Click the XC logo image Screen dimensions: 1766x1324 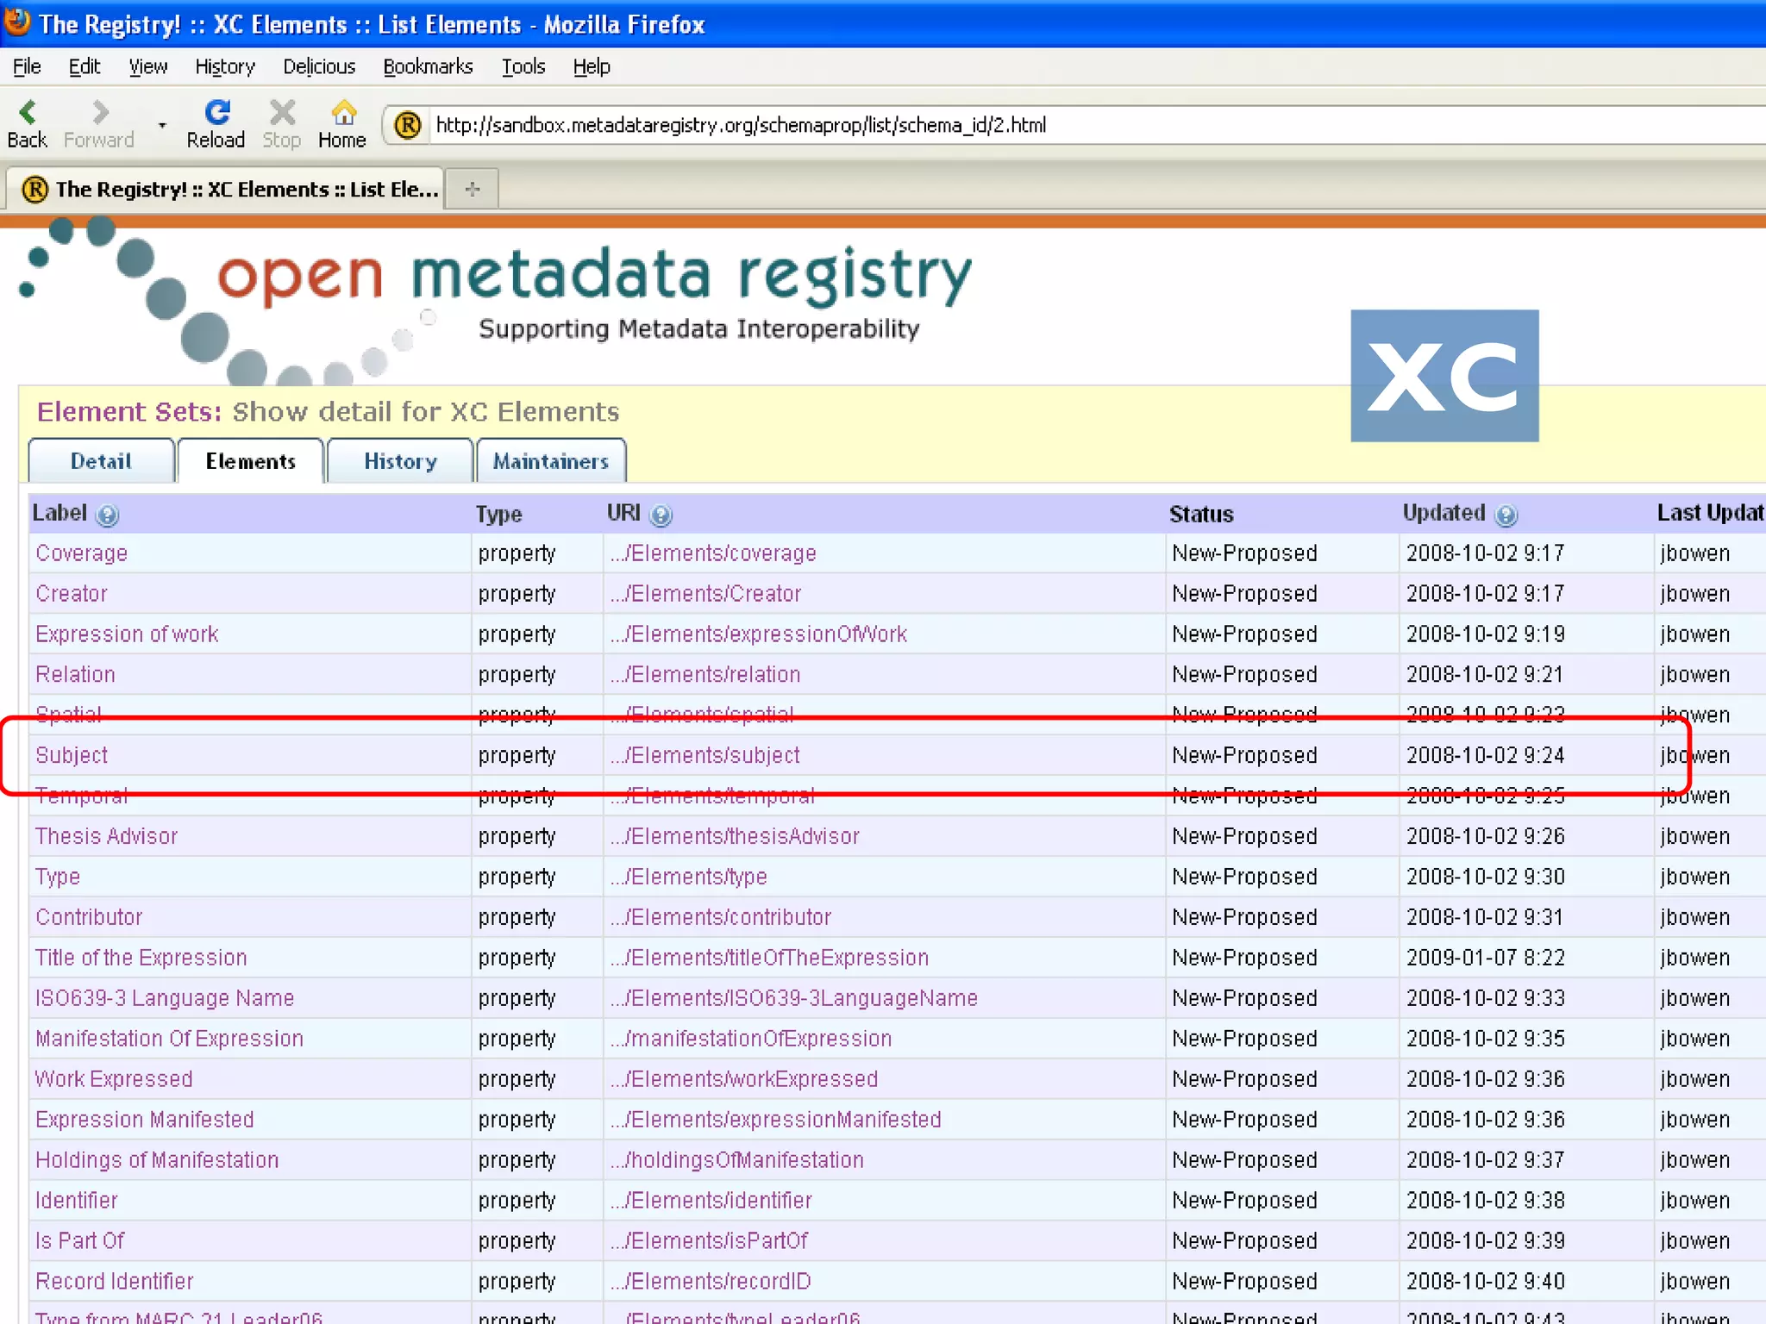[1444, 376]
